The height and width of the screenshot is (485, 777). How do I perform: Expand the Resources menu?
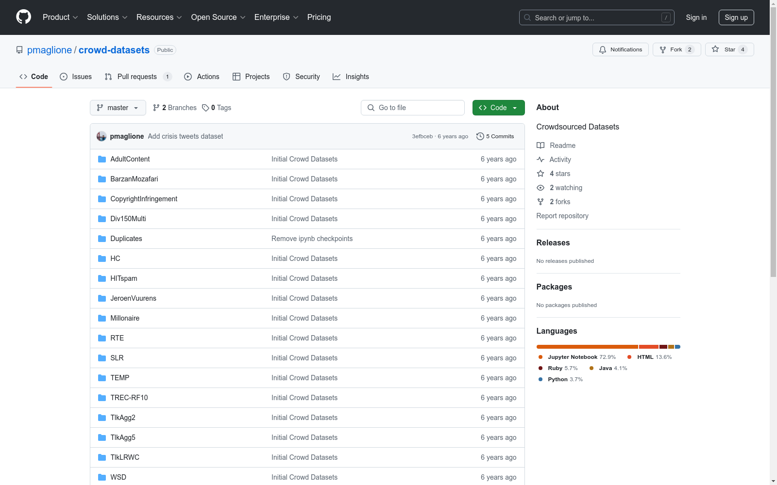pos(159,17)
